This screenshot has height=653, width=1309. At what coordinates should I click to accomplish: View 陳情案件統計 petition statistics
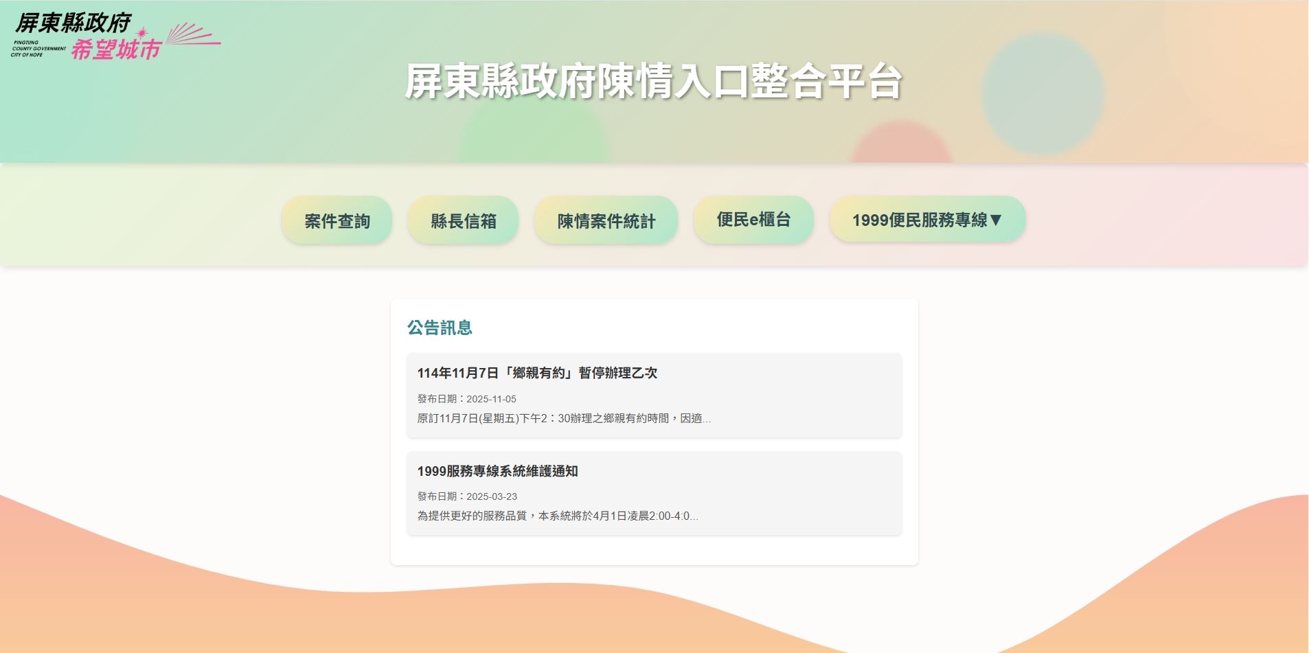click(x=606, y=220)
